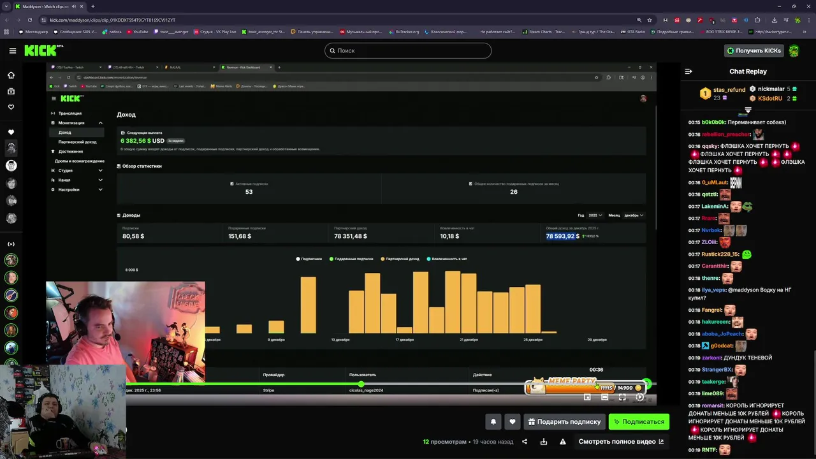Click chat username StrangerBX
The image size is (816, 459).
[x=717, y=370]
